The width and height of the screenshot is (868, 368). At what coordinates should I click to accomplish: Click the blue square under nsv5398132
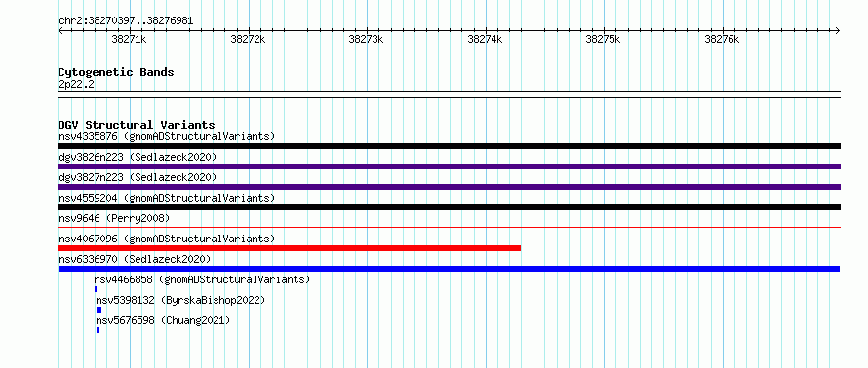(x=99, y=310)
